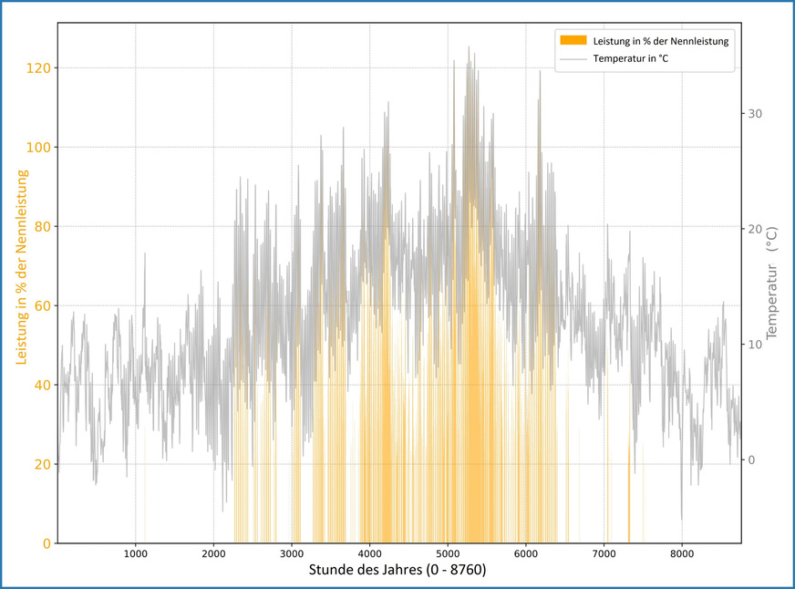This screenshot has height=589, width=795.
Task: Click right y-axis title 'Temperatur (°C)'
Action: point(772,284)
